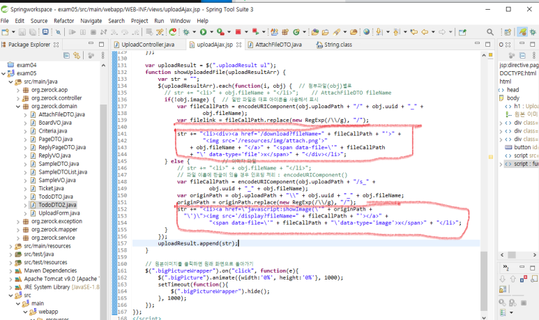Minimize the Package Explorer view
The width and height of the screenshot is (539, 320).
tap(91, 44)
